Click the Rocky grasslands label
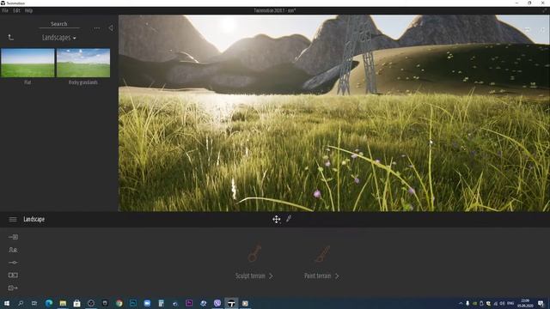The height and width of the screenshot is (309, 550). (83, 82)
